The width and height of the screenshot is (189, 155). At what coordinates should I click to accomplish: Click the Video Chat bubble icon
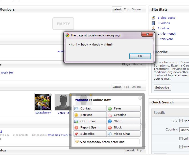[x=110, y=134]
